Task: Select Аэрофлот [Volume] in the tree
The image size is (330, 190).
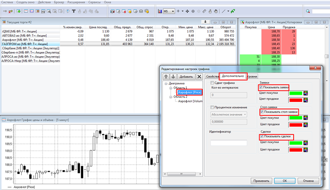Action: coord(190,101)
